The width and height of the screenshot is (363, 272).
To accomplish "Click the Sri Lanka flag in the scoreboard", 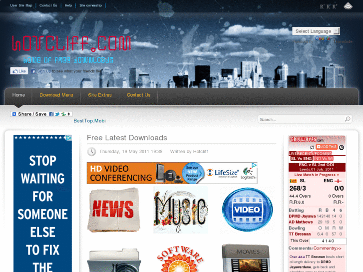I will tap(293, 181).
